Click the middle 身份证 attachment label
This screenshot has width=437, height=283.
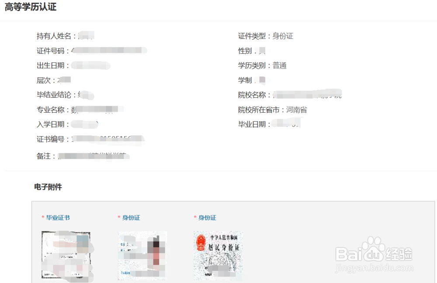[131, 217]
